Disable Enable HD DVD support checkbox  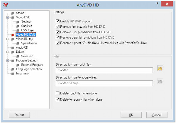(57, 21)
